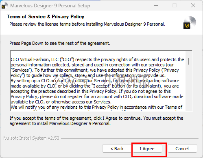203x158 pixels.
Task: Click the Marvelous Designer 9 Personal Setup title
Action: click(50, 6)
